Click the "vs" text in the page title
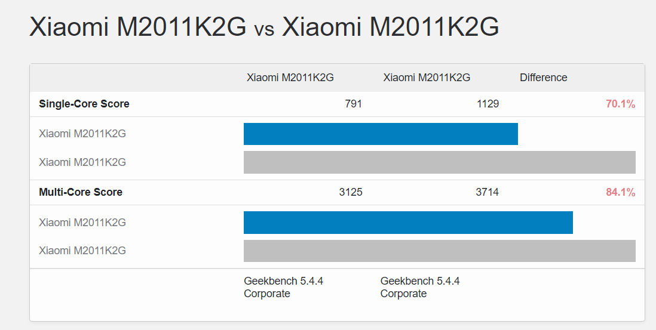This screenshot has height=330, width=656. pos(264,30)
